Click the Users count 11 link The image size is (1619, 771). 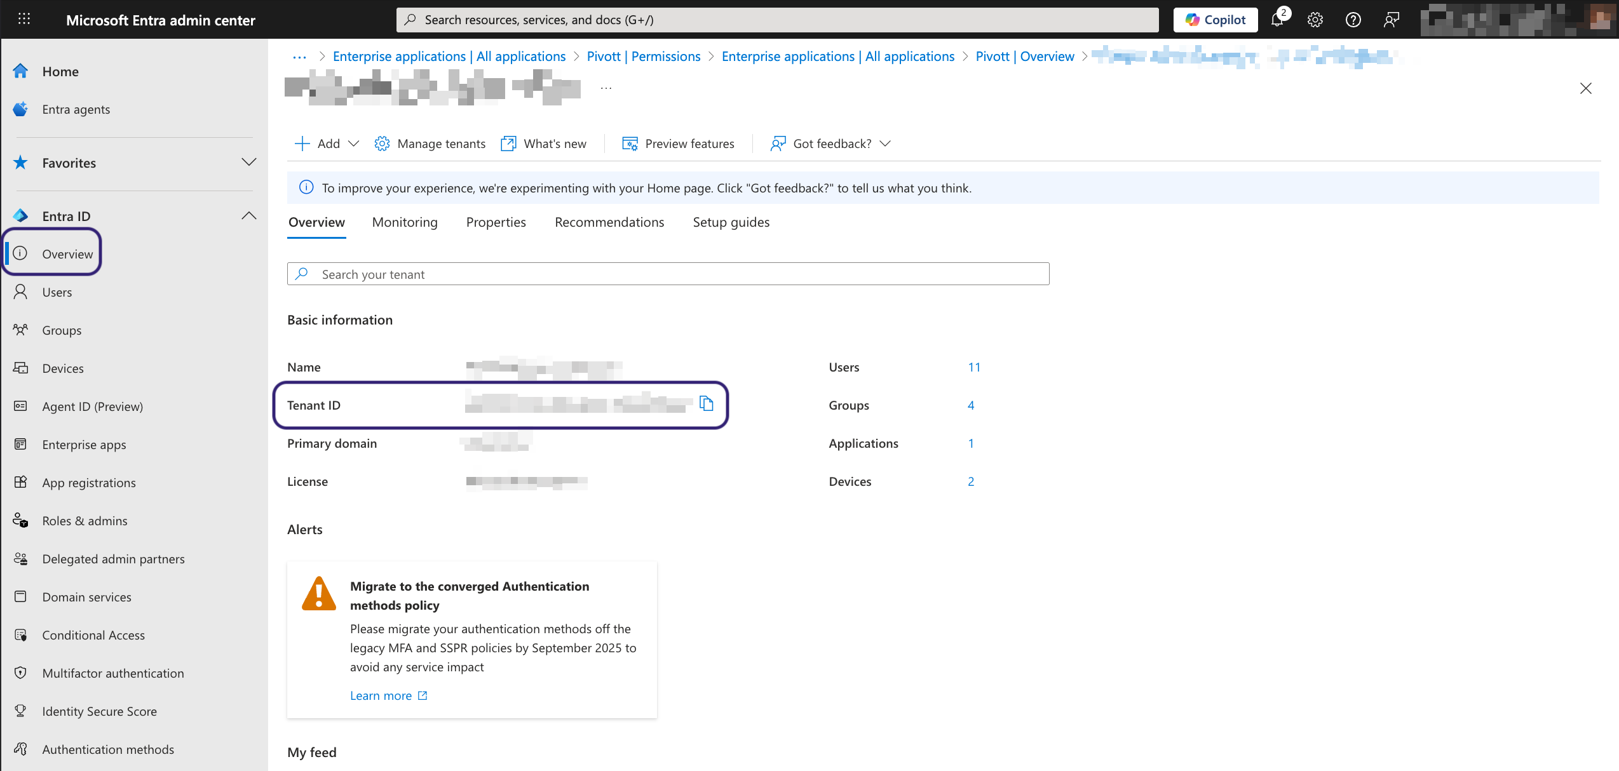click(974, 367)
